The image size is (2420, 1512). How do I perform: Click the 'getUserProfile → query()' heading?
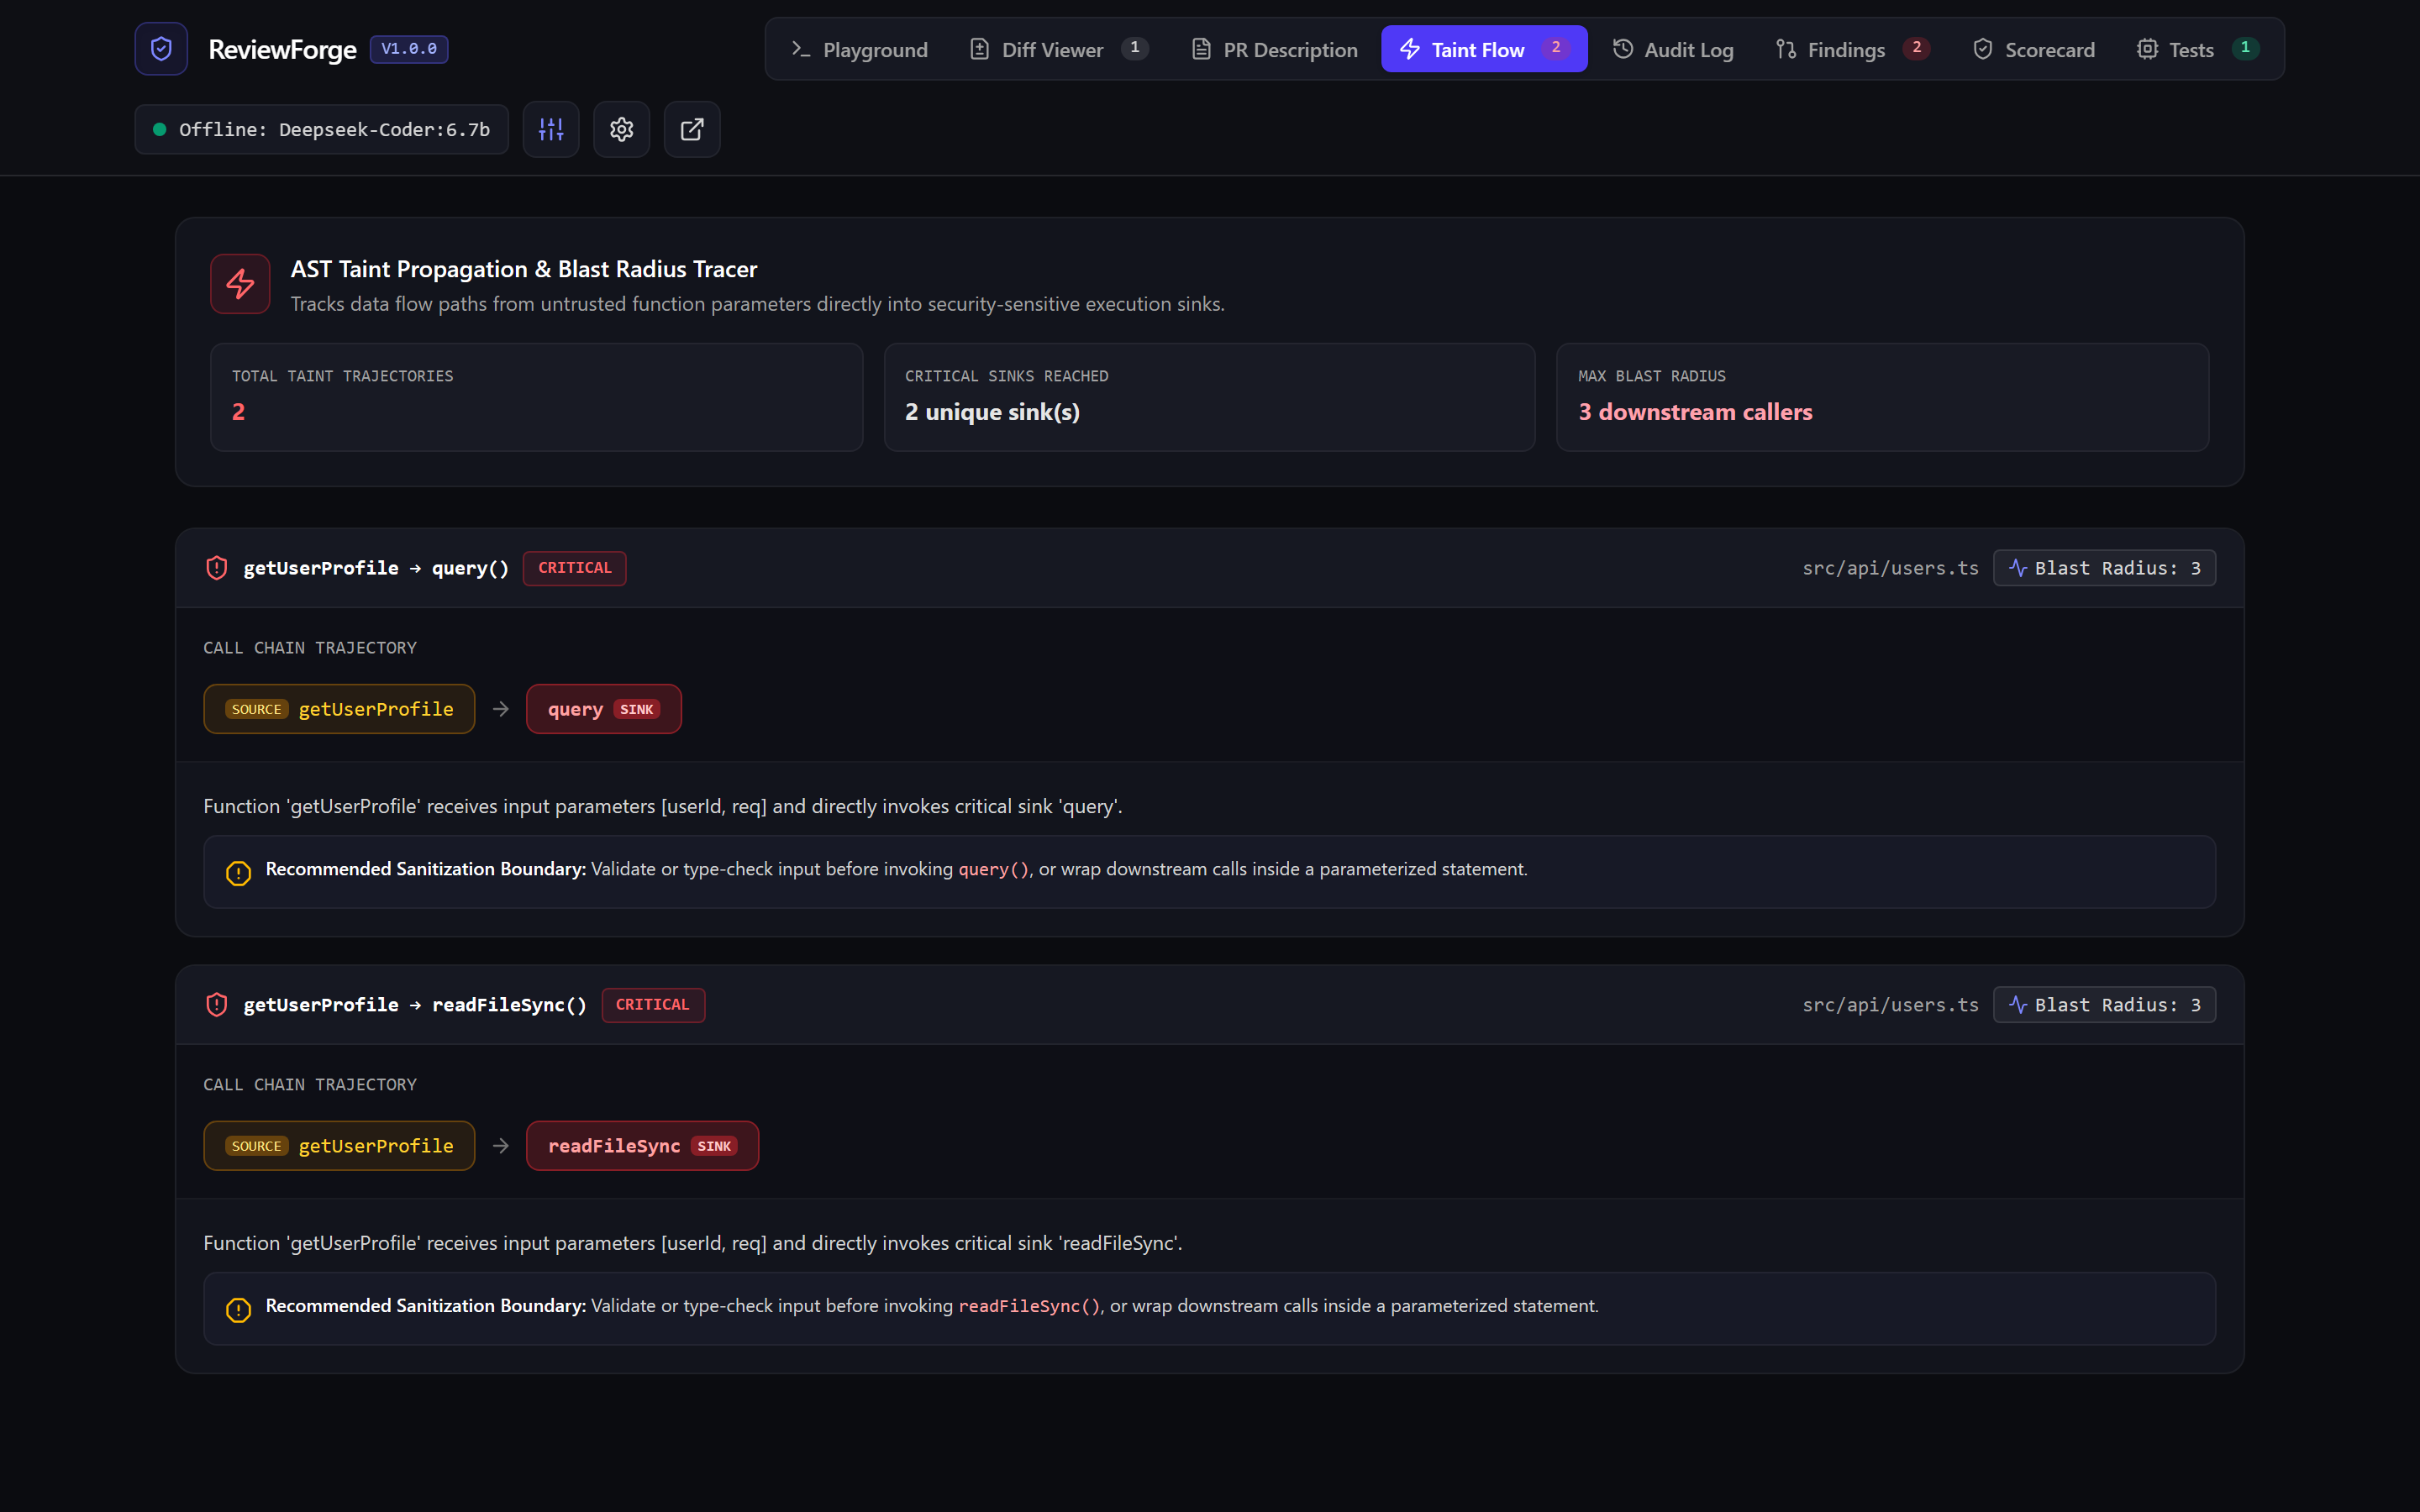tap(376, 568)
